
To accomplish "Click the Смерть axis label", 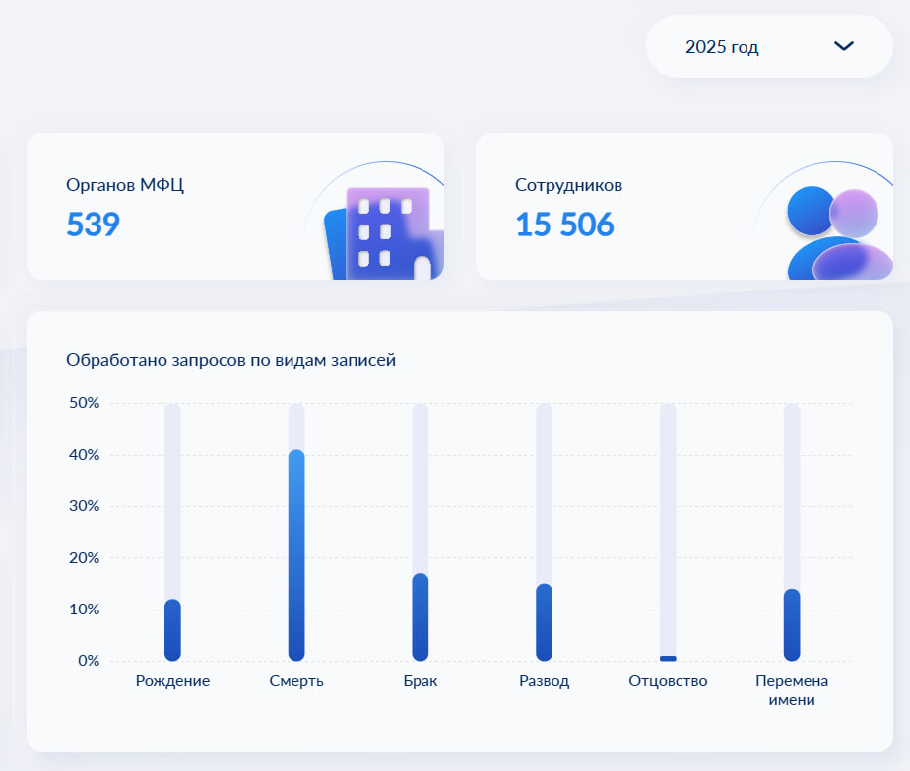I will coord(296,681).
